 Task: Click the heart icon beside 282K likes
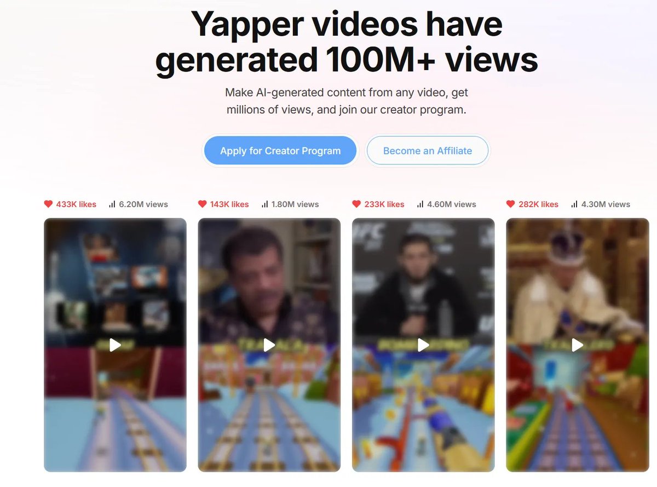510,204
